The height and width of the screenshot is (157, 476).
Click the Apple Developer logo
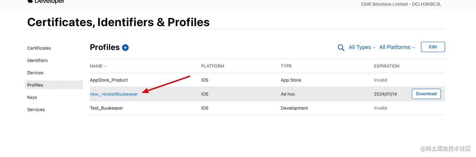[46, 2]
